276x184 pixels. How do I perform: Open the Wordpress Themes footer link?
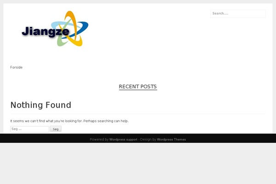point(171,139)
